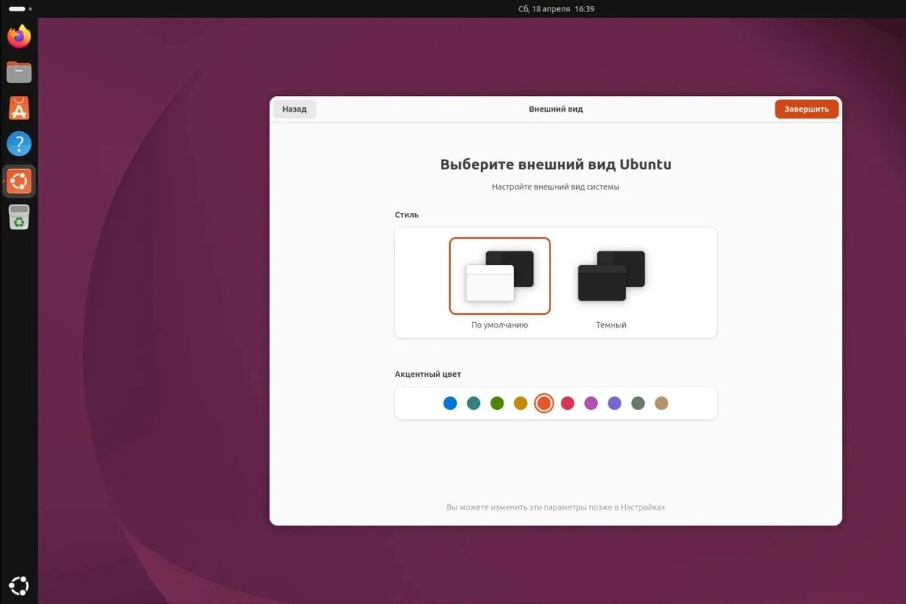Select the teal accent color
Image resolution: width=906 pixels, height=604 pixels.
pos(473,403)
